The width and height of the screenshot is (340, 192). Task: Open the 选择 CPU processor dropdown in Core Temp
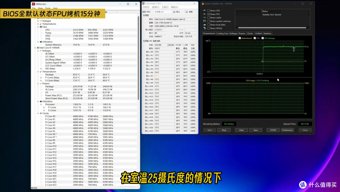[x=163, y=12]
